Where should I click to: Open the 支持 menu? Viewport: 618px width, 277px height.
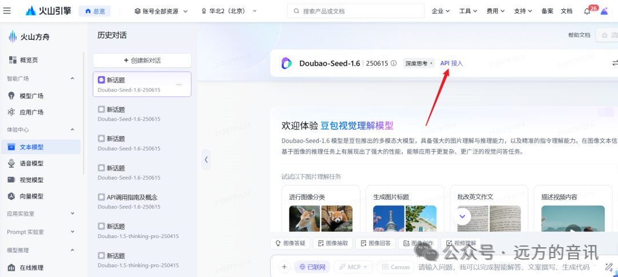point(523,11)
